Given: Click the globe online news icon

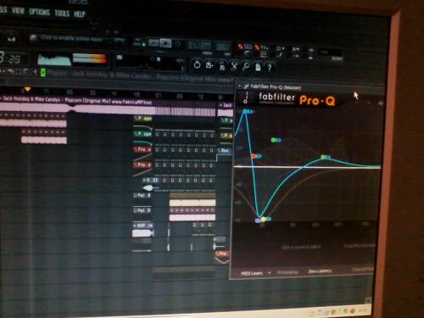Looking at the screenshot, I should point(34,37).
